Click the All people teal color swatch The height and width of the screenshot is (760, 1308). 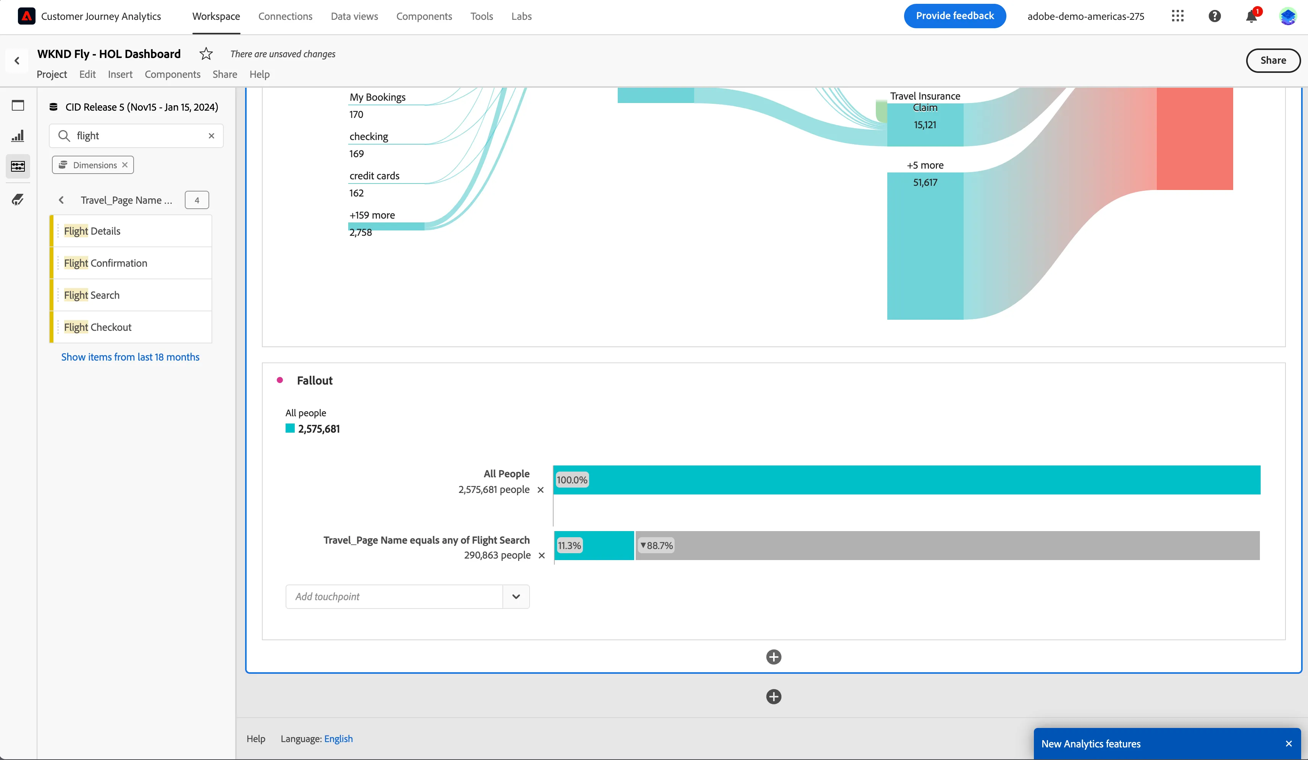pyautogui.click(x=290, y=428)
